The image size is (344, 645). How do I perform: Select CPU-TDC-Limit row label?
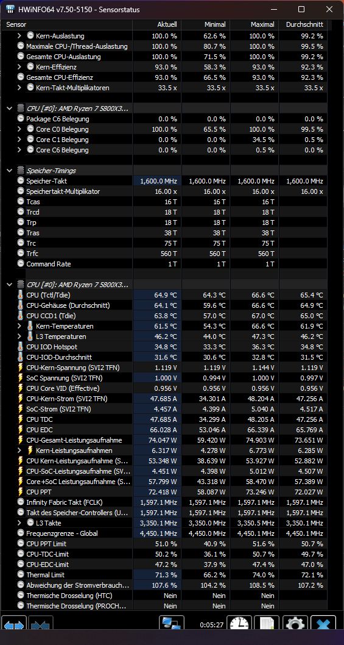pyautogui.click(x=47, y=554)
